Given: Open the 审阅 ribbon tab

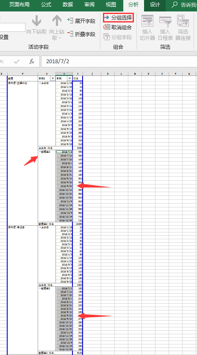Looking at the screenshot, I should (x=89, y=5).
